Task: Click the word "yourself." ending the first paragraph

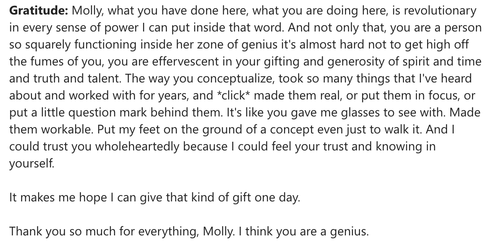Action: coord(32,163)
